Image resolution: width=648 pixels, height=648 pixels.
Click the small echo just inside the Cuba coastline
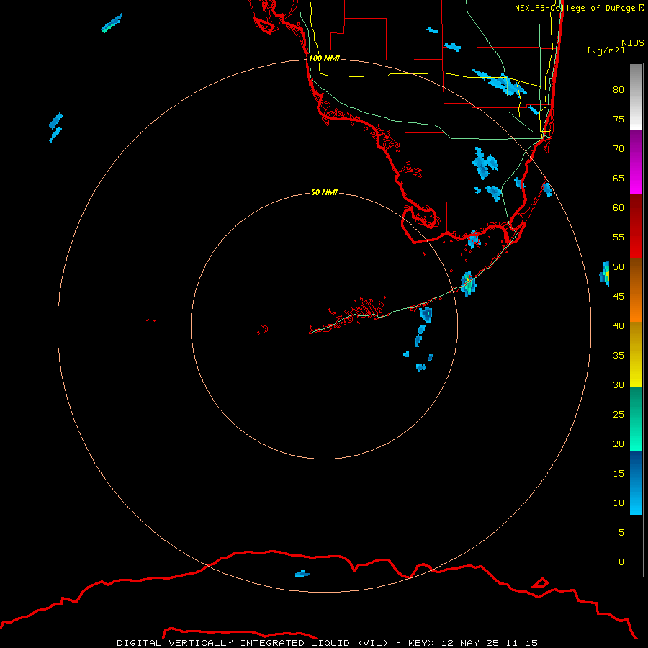tap(302, 574)
